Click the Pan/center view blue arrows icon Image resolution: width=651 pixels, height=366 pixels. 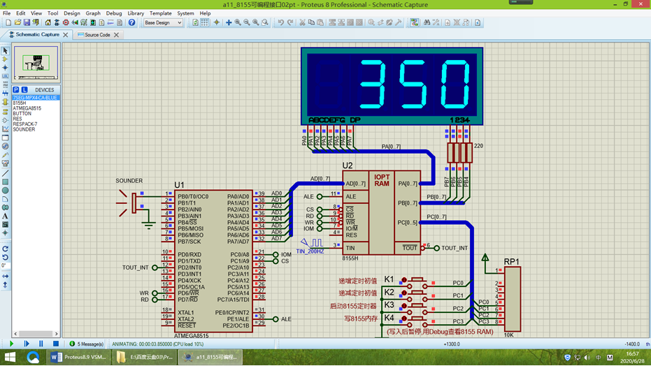pos(229,22)
